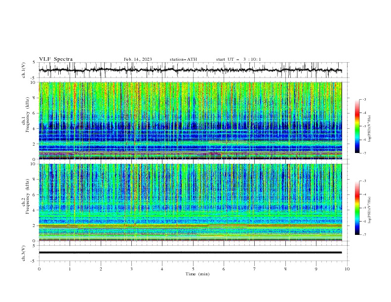
Task: Click the "VLF Spectra" plot title
Action: [56, 59]
